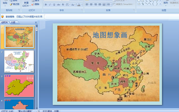The width and height of the screenshot is (179, 112).
Task: Toggle bold formatting in font group
Action: (x=46, y=5)
